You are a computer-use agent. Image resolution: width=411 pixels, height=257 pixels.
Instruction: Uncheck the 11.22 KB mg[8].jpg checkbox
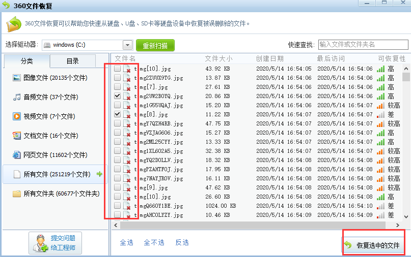[117, 114]
